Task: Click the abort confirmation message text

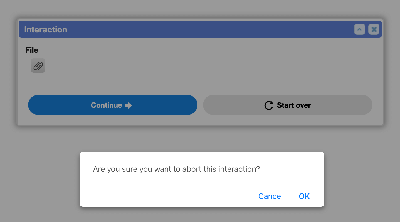Action: (x=176, y=169)
